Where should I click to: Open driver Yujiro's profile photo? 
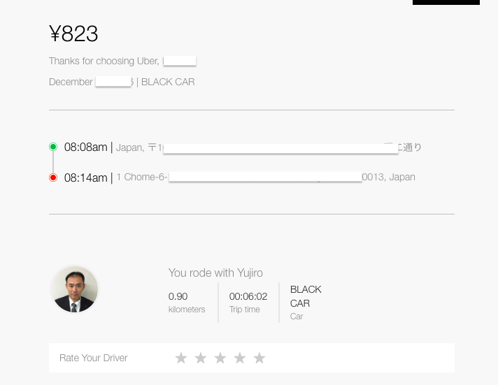point(75,289)
